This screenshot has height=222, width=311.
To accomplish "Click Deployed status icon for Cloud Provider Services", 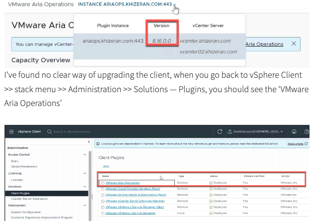I will tap(211, 189).
